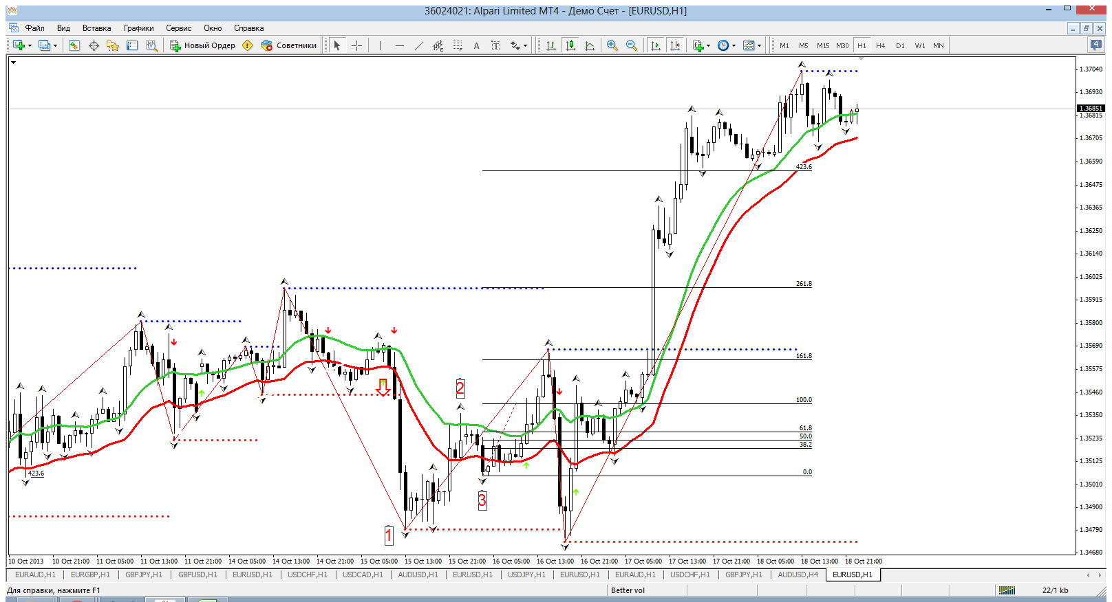This screenshot has width=1112, height=602.
Task: Switch chart to Candlesticks mode
Action: point(570,45)
